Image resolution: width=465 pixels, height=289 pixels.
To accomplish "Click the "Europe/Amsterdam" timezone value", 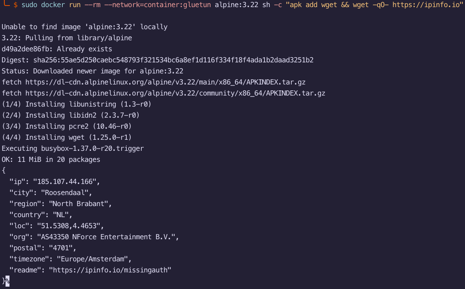I will click(x=94, y=259).
